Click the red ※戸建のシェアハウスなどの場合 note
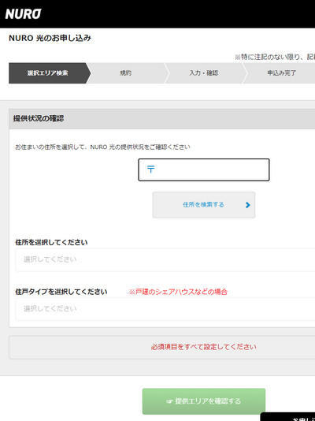315x421 pixels. 178,292
